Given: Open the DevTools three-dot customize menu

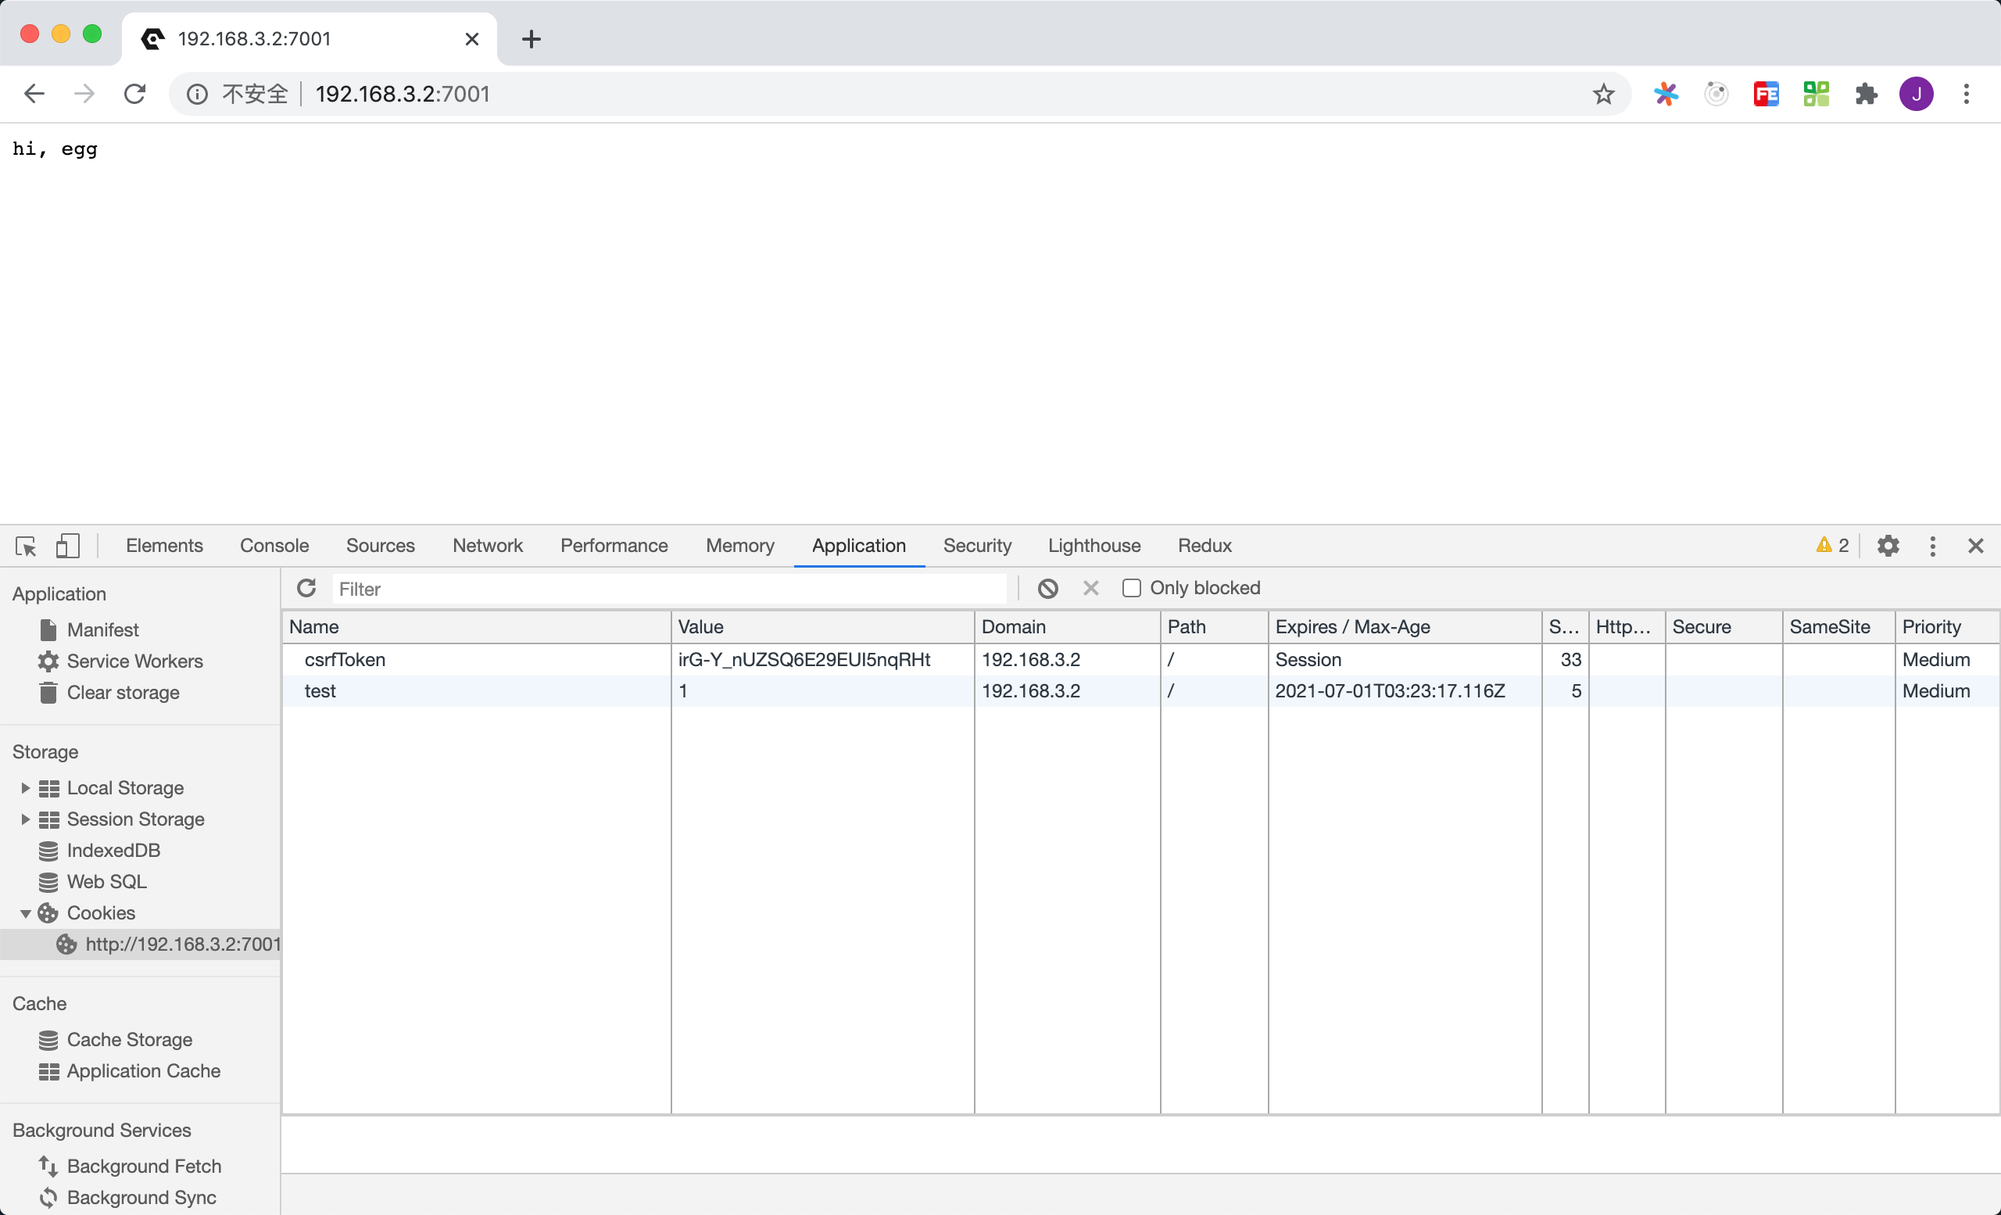Looking at the screenshot, I should tap(1933, 546).
